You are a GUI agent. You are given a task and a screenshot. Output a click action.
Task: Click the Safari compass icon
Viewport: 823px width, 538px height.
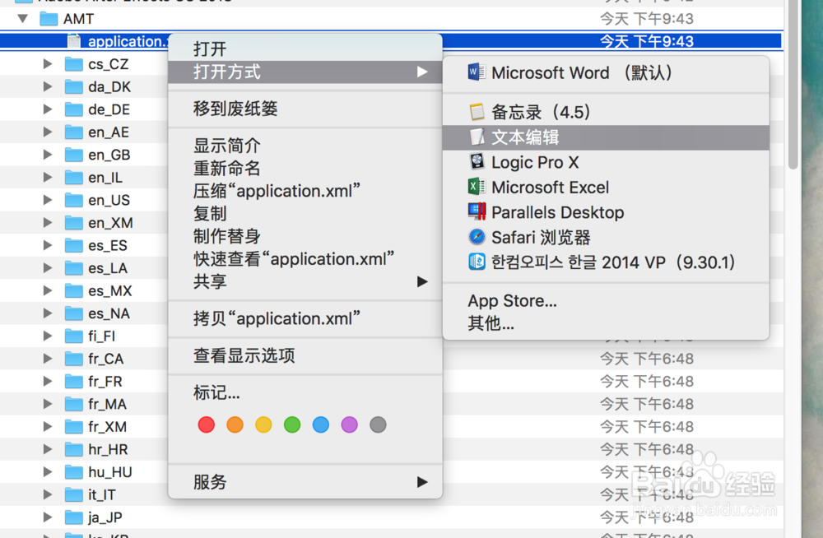point(477,237)
